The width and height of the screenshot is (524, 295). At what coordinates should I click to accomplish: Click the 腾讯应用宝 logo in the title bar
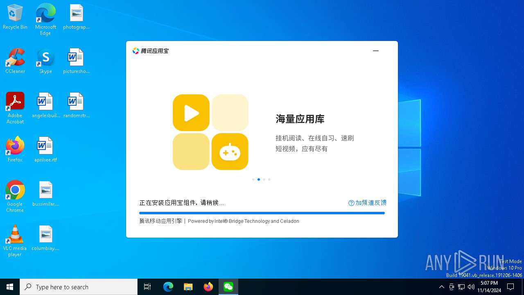pos(151,51)
